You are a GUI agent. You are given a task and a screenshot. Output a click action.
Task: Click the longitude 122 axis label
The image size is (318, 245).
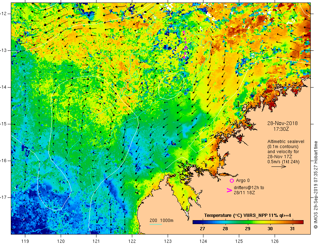(132, 241)
